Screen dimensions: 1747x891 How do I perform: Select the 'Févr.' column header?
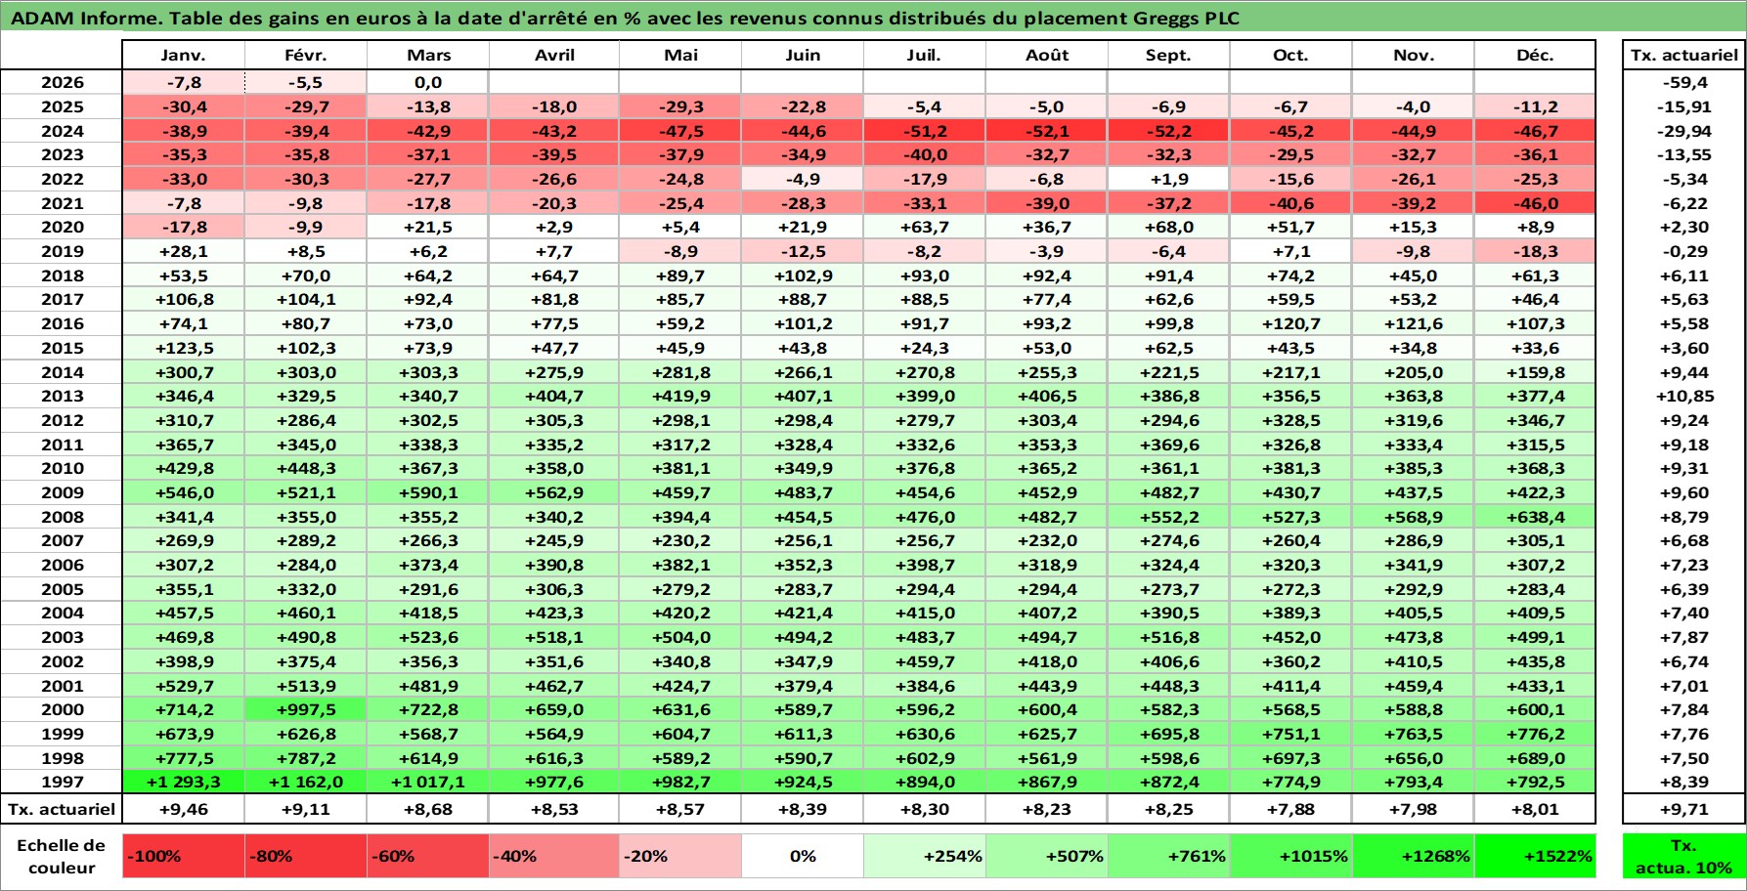[x=305, y=56]
